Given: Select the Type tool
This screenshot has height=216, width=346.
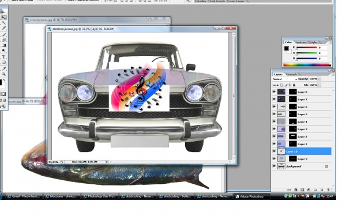Looking at the screenshot, I should click(4, 57).
